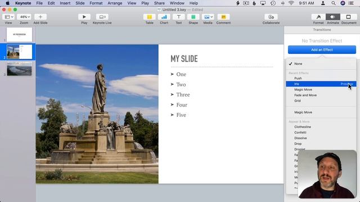This screenshot has width=360, height=202.
Task: Open the Format inspector icon
Action: click(x=318, y=17)
